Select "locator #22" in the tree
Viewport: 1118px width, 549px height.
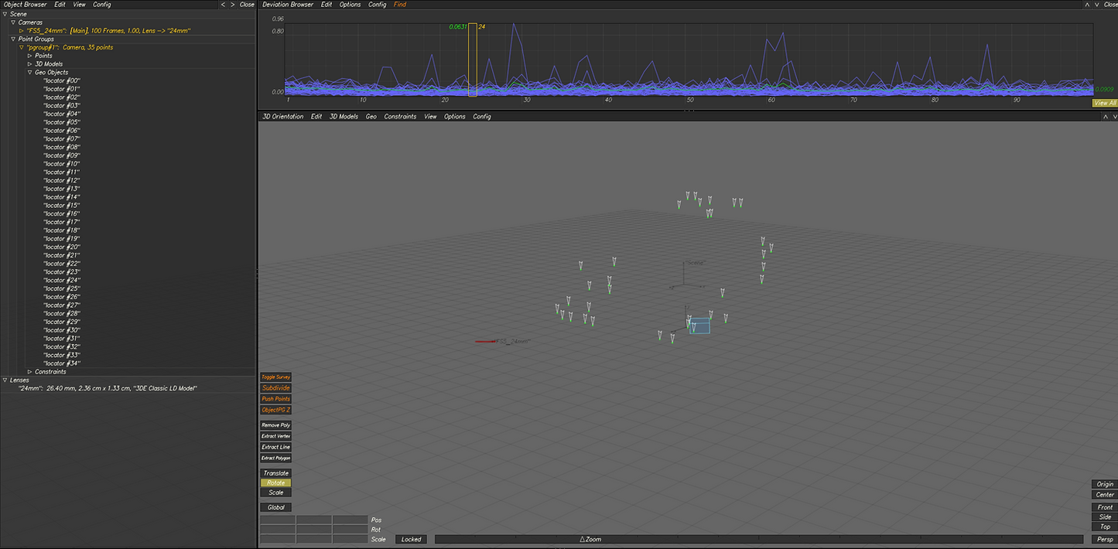62,264
